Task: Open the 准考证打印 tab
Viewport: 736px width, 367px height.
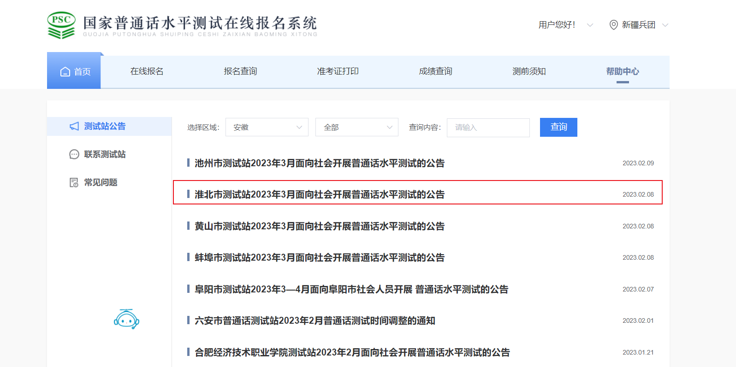Action: [x=338, y=71]
